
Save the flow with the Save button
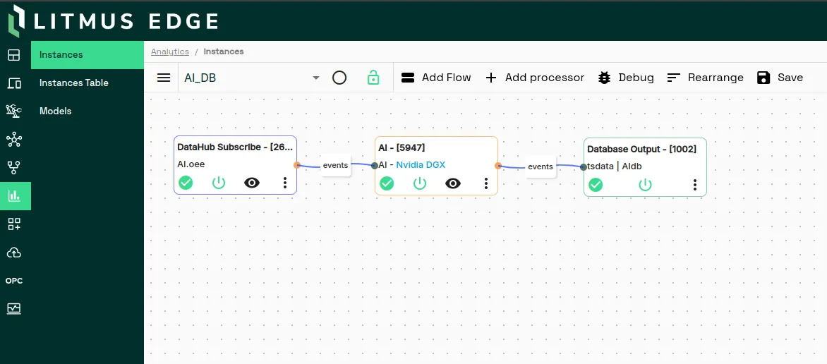coord(780,78)
